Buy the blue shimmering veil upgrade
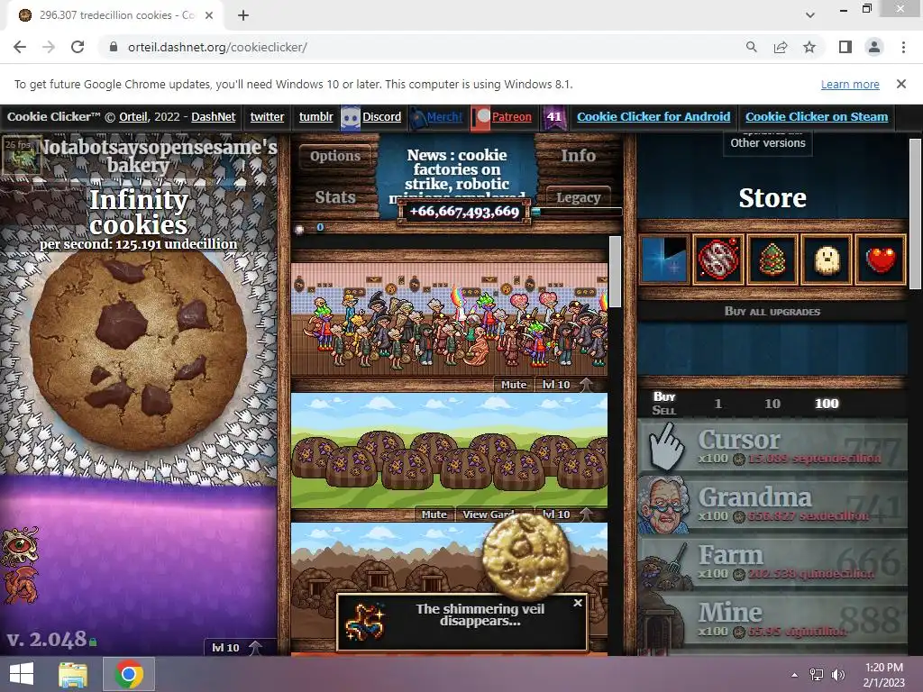923x692 pixels. (x=664, y=259)
